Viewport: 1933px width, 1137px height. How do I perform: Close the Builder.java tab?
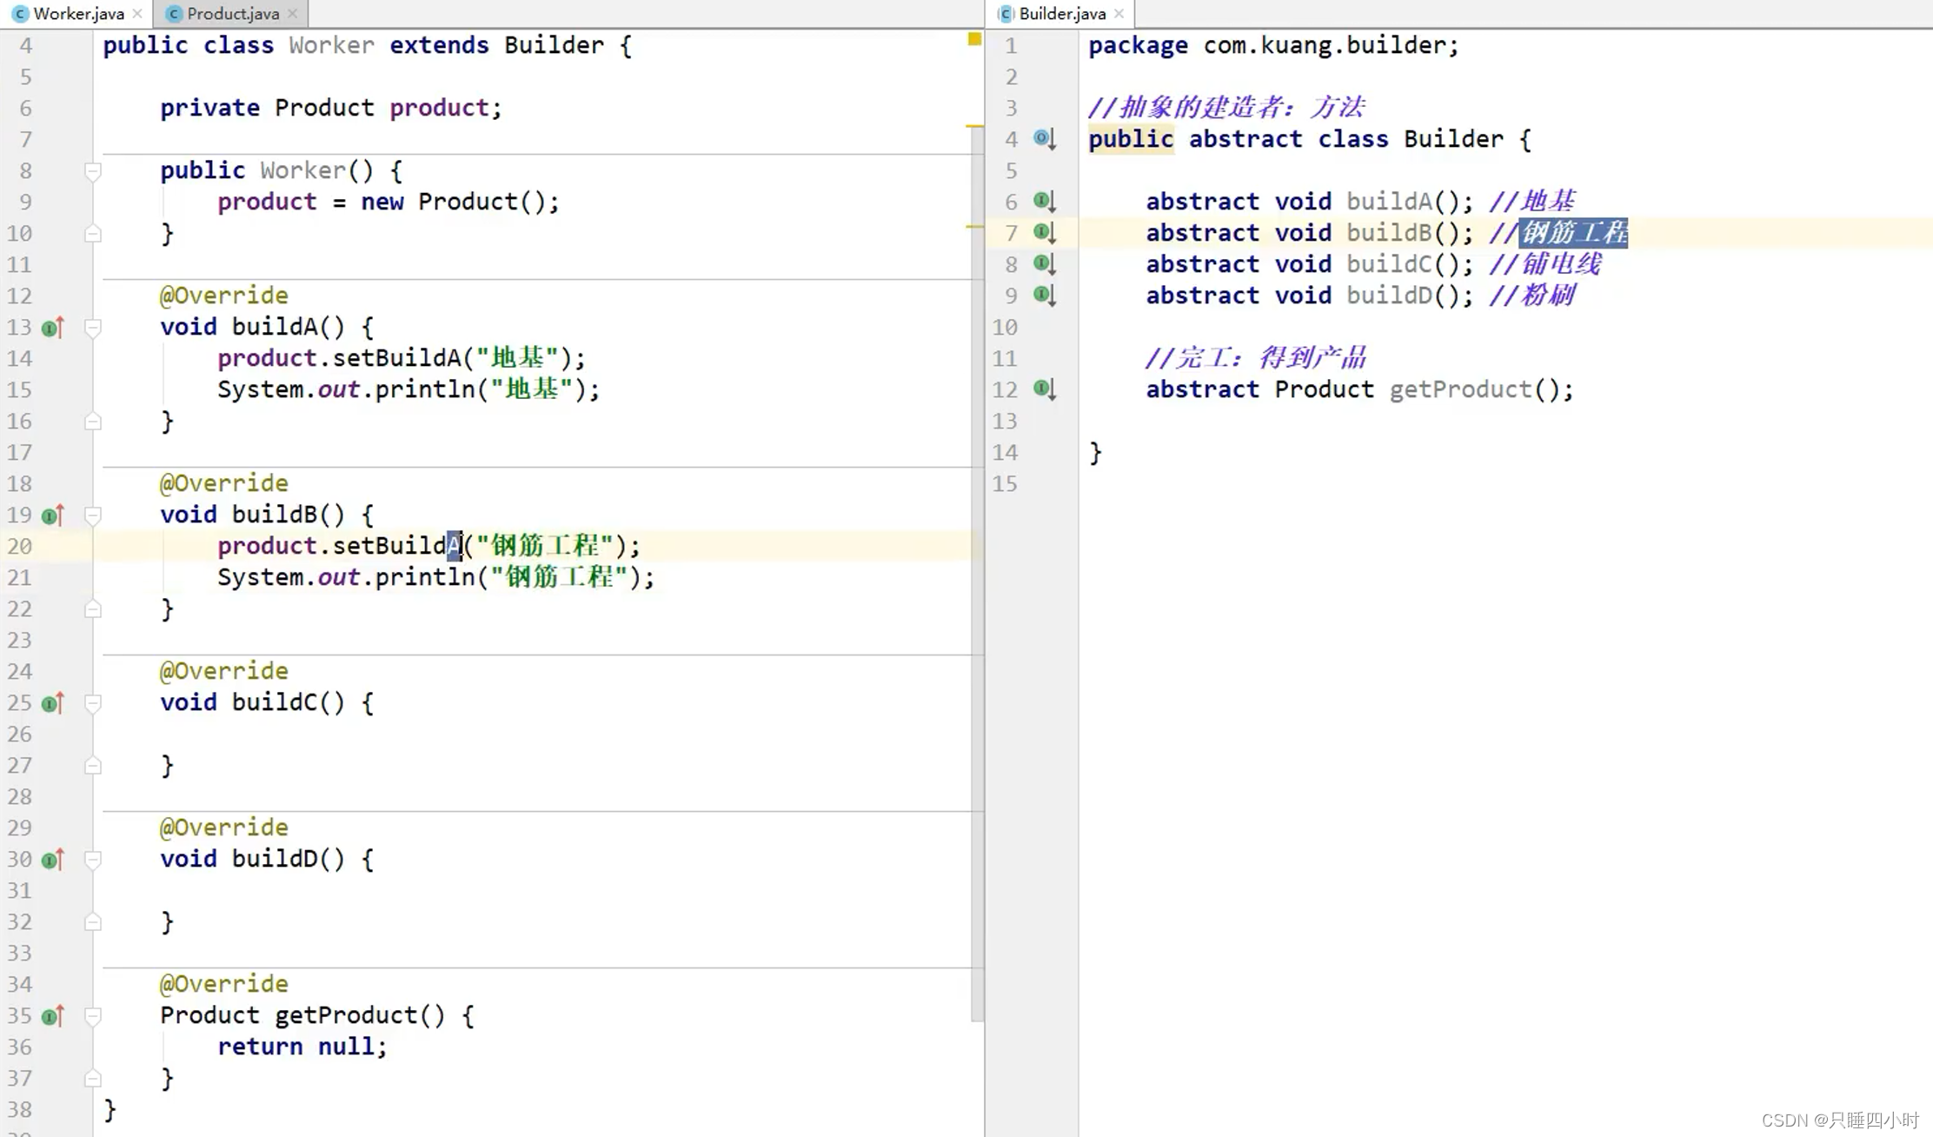pos(1119,14)
